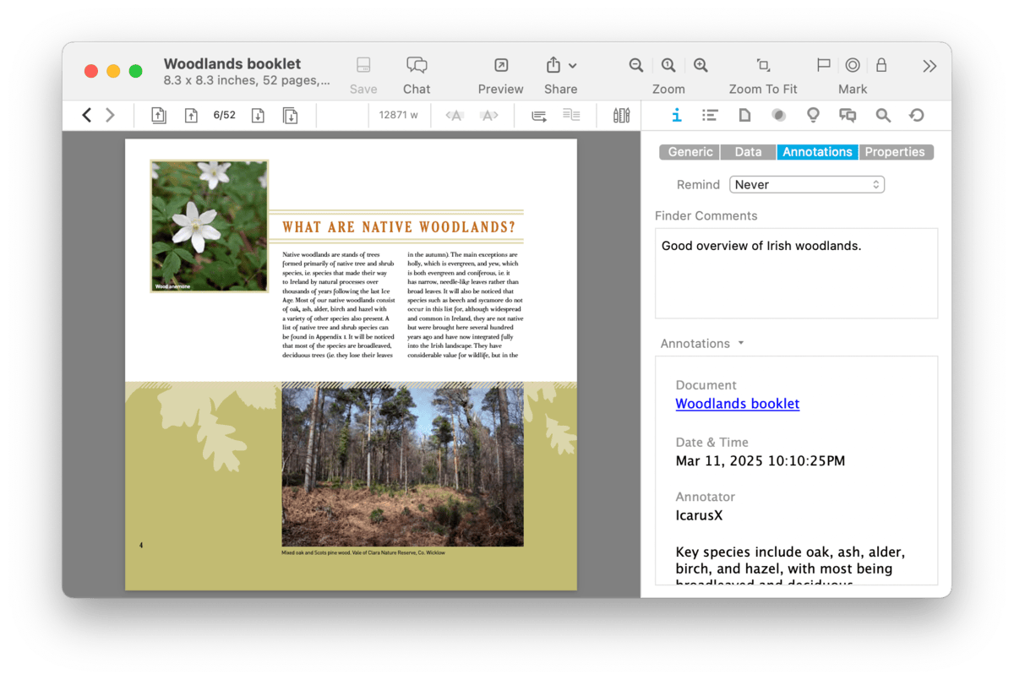
Task: Toggle the unread circle mark
Action: pyautogui.click(x=853, y=66)
